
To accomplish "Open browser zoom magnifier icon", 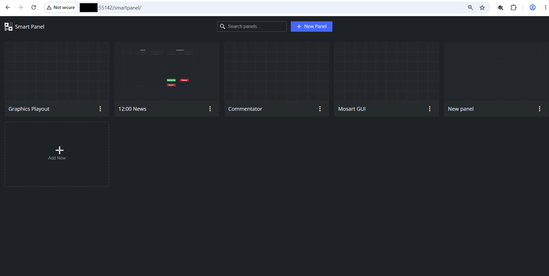I will (x=470, y=7).
